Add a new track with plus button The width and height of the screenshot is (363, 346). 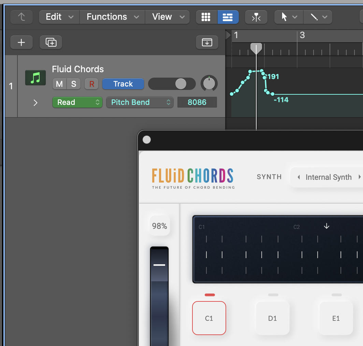[x=21, y=42]
